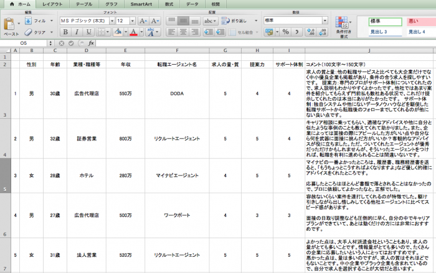Expand the Fill (フィル) dropdown arrow
Screen dimensions: 436x273
point(52,21)
